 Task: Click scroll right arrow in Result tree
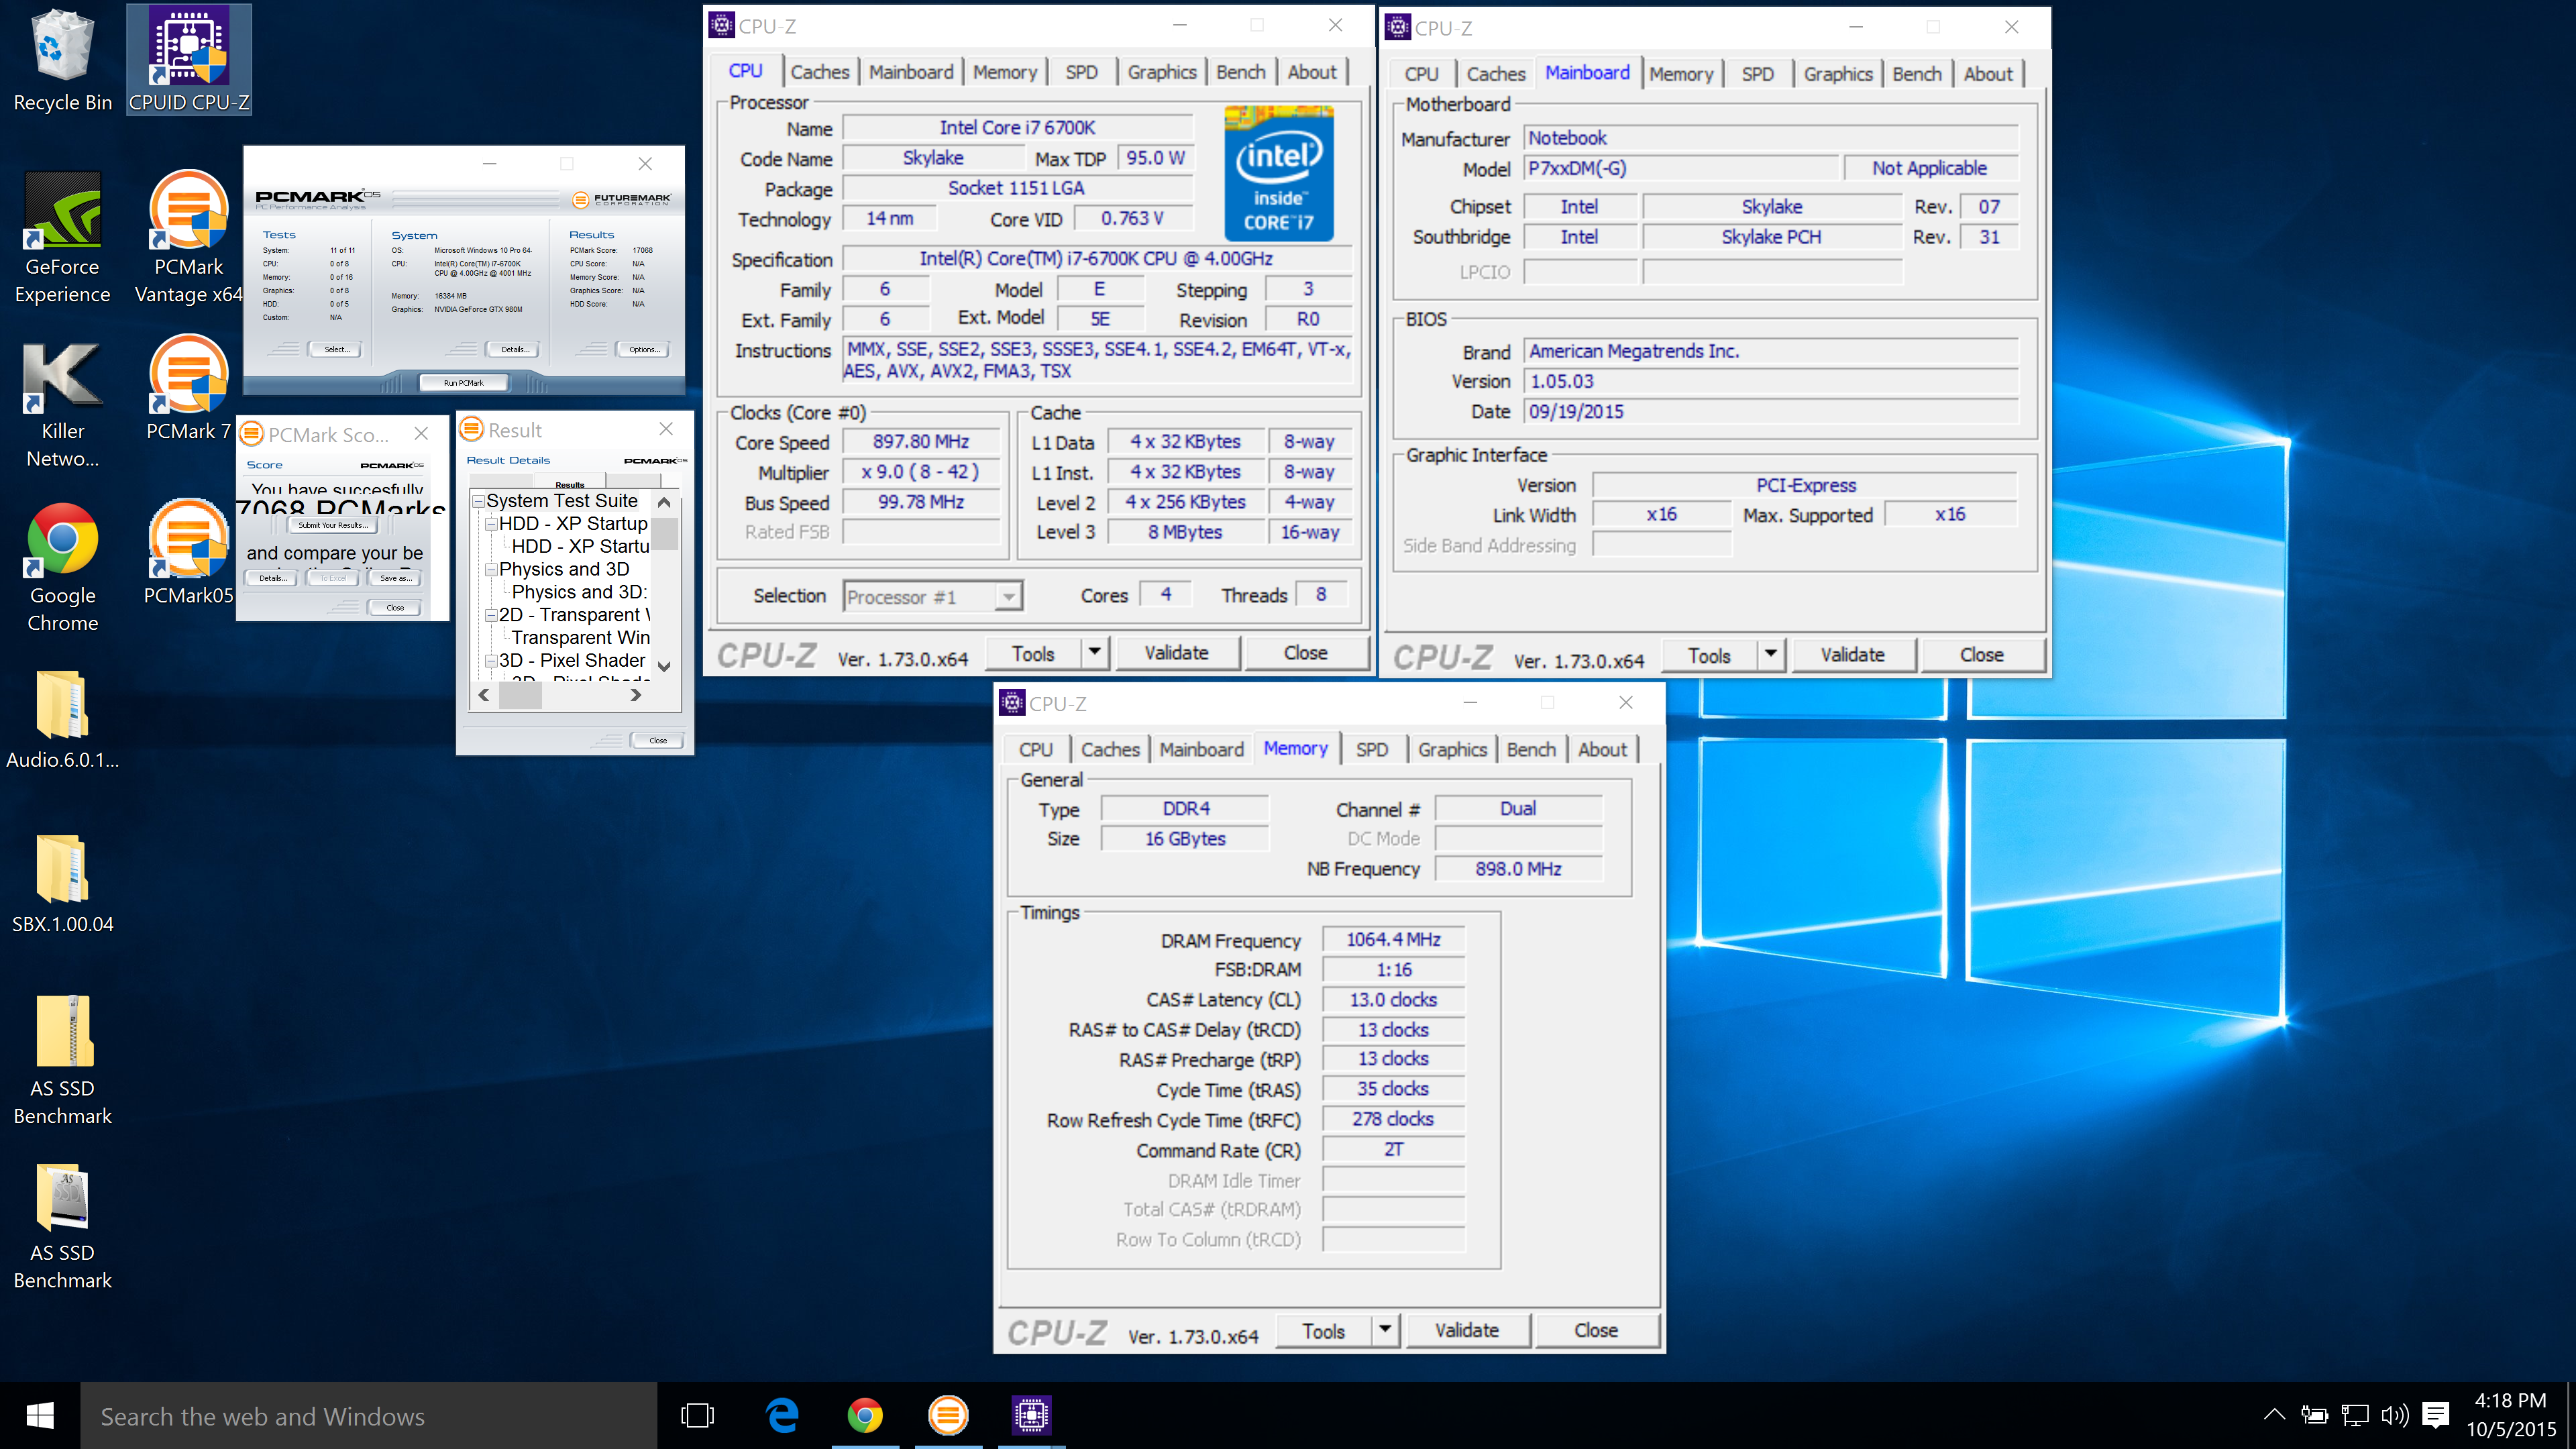pos(636,695)
